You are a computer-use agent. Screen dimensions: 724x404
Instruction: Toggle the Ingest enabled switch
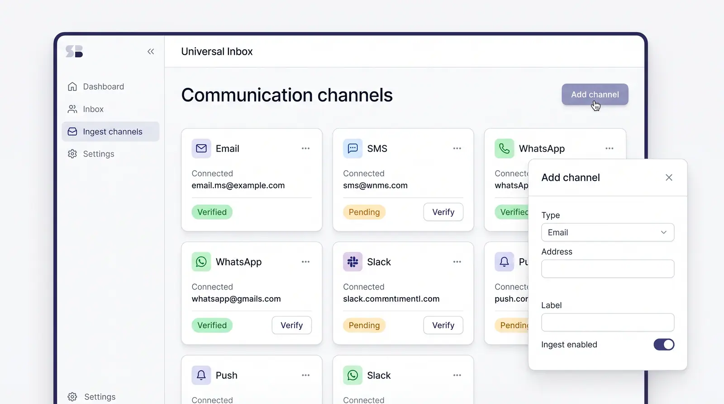664,345
